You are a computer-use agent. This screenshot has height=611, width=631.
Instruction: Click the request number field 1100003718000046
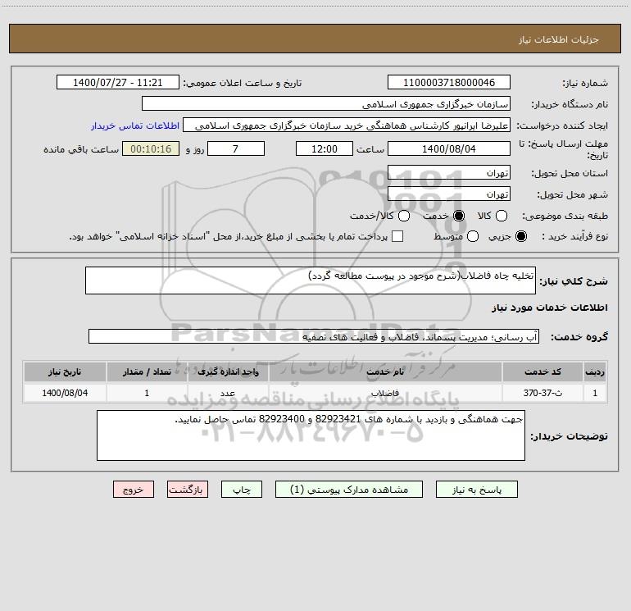449,82
